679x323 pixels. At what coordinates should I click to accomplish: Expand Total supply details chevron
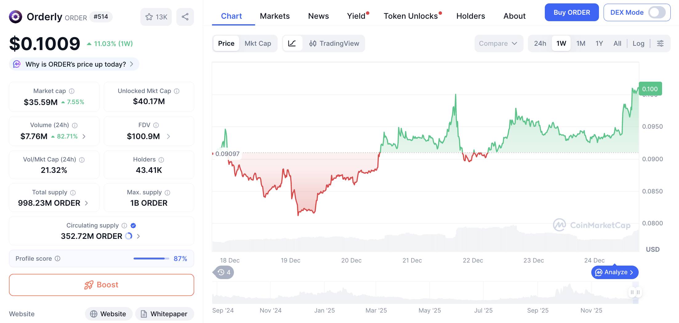click(86, 203)
